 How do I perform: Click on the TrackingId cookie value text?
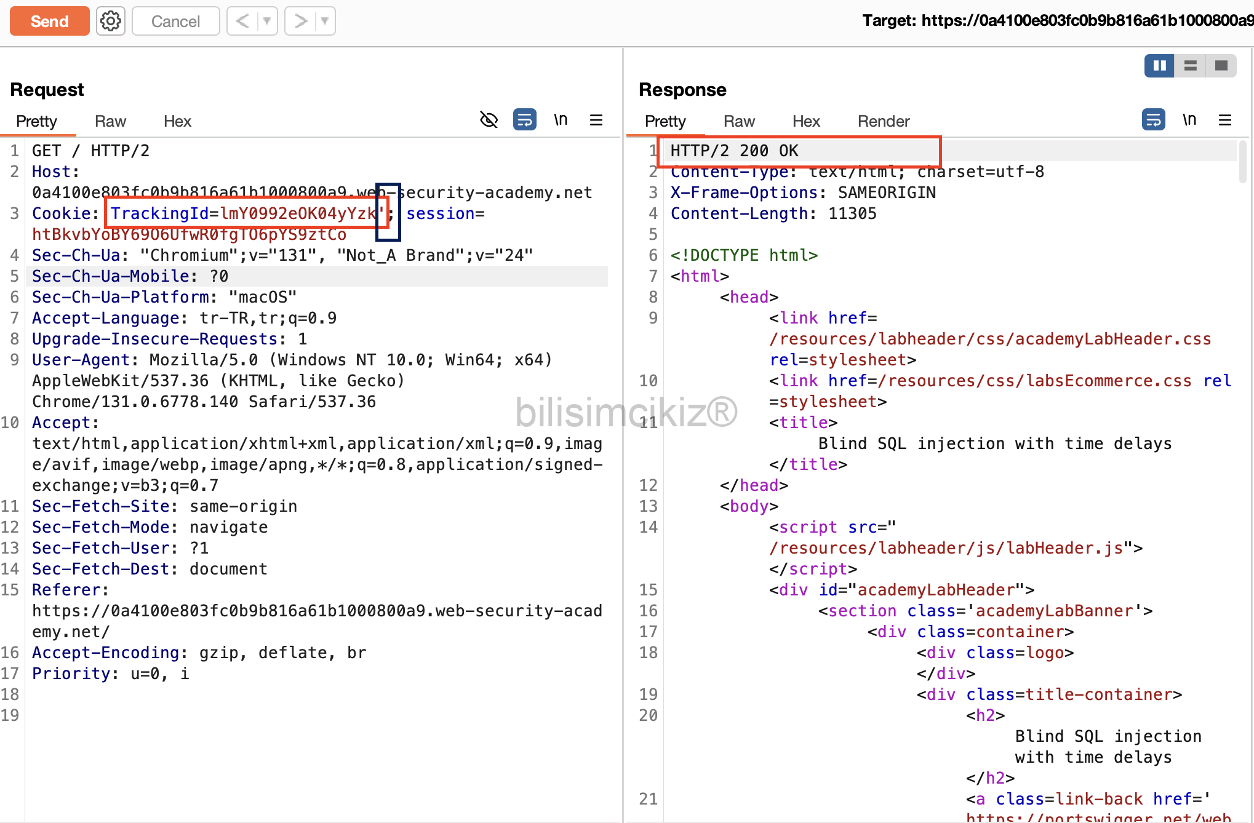[298, 213]
